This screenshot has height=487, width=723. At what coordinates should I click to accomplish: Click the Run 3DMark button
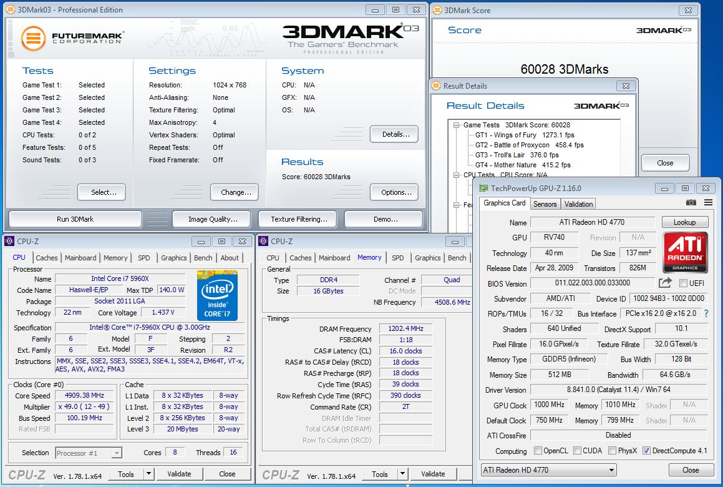tap(75, 219)
